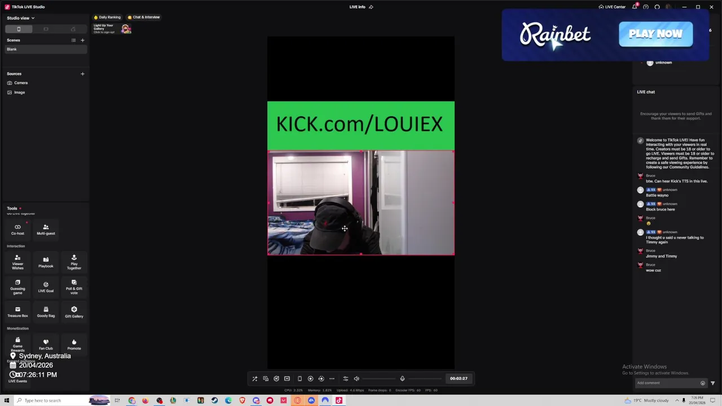Switch to portrait phone layout
The image size is (722, 406).
(19, 29)
